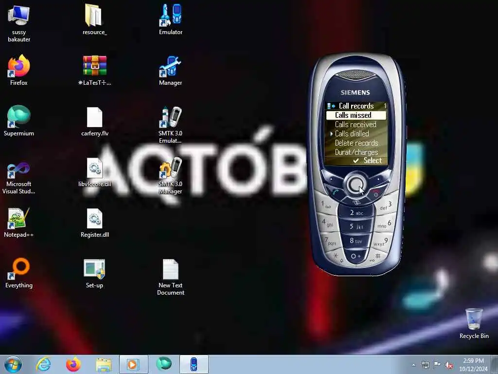Screen dimensions: 498x374
Task: Switch to Siemens emulator taskbar button
Action: click(194, 364)
